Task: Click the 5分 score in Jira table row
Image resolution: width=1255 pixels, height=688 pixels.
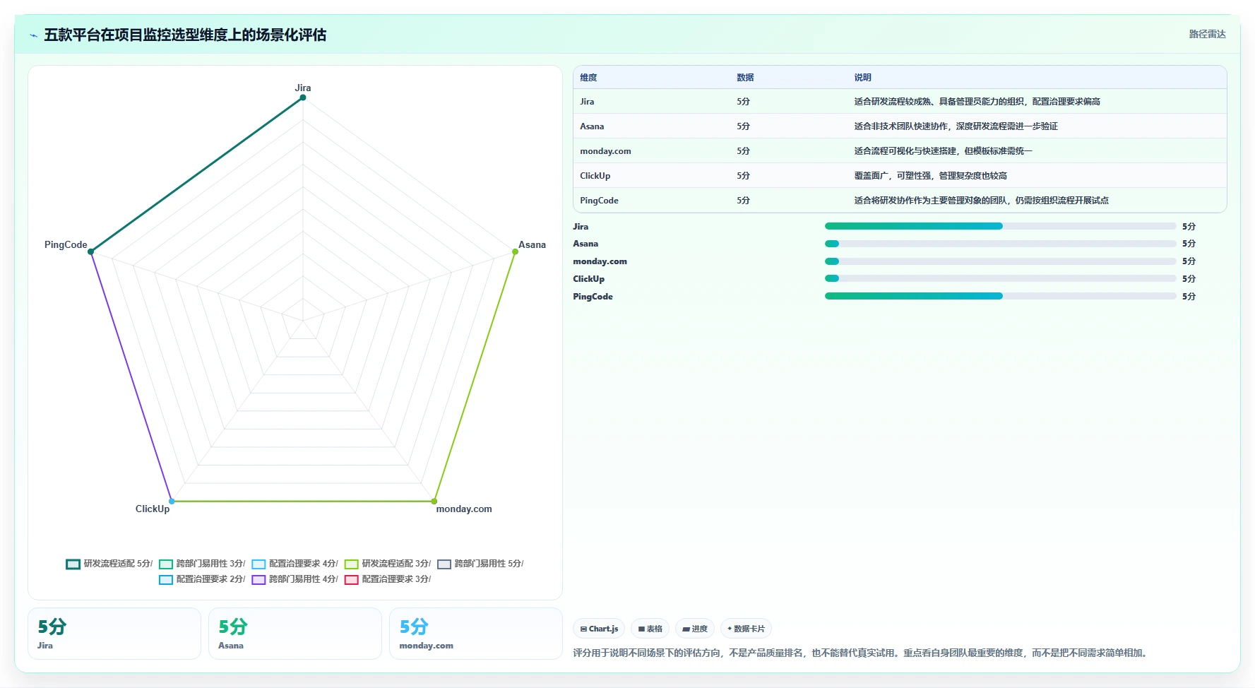Action: (743, 102)
